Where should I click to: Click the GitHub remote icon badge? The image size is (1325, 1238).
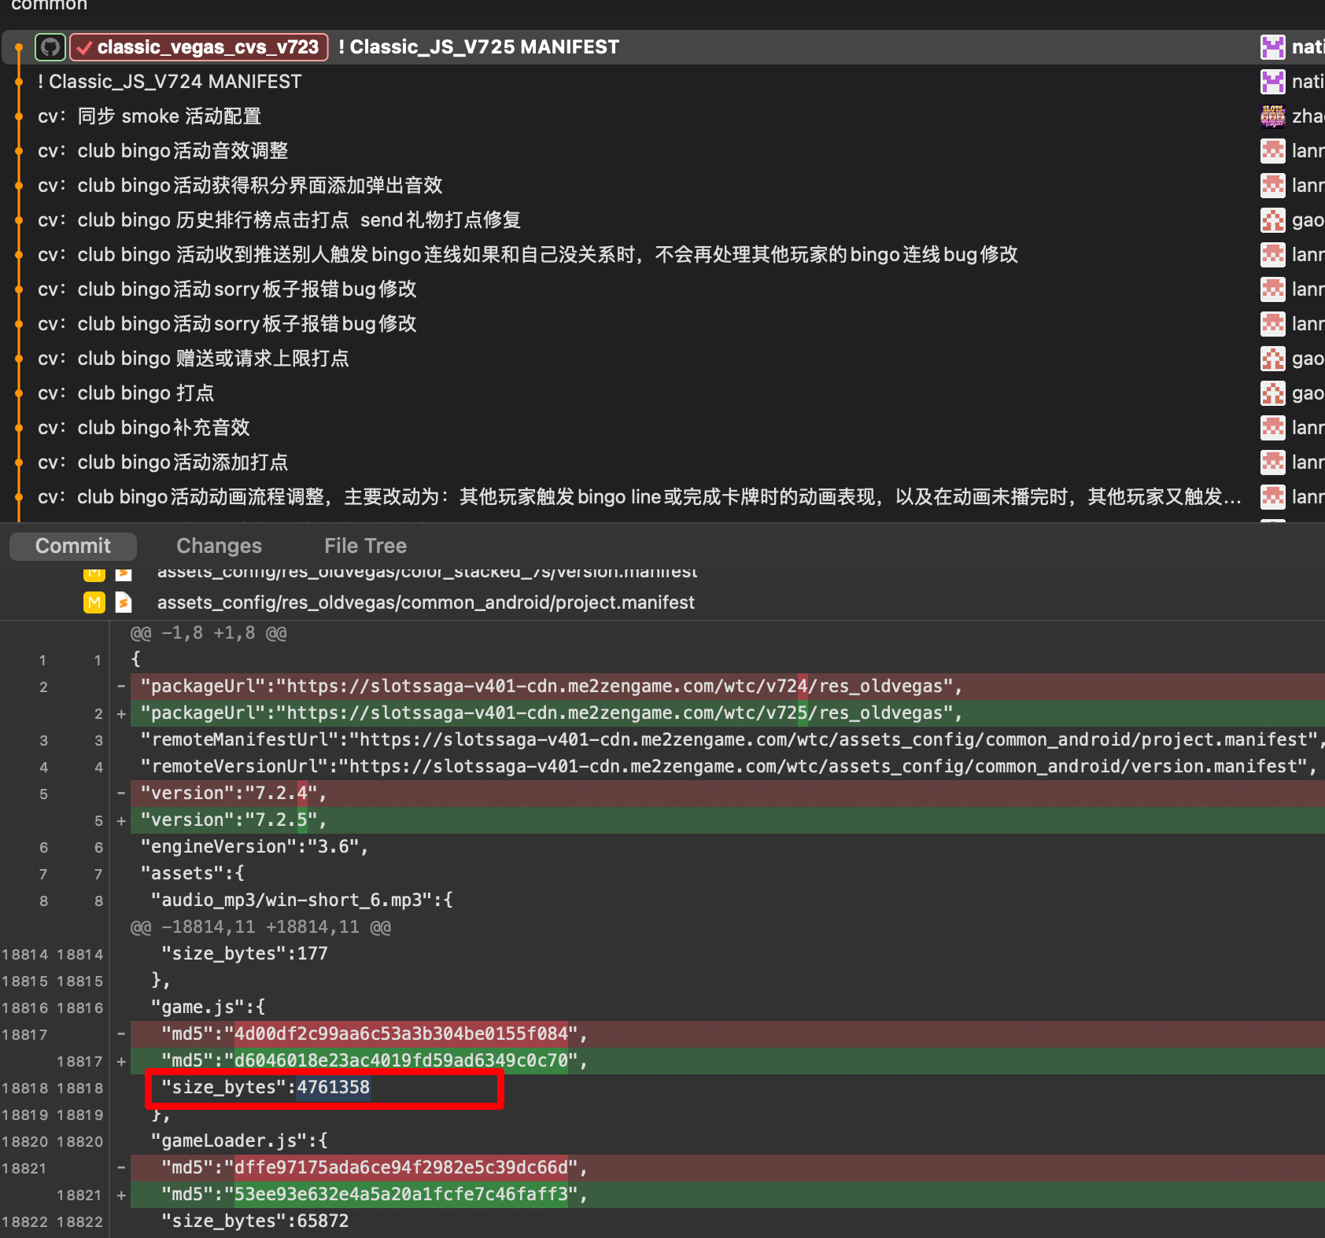[x=50, y=47]
